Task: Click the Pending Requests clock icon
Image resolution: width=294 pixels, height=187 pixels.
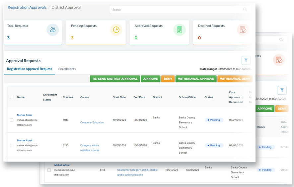Action: (116, 30)
